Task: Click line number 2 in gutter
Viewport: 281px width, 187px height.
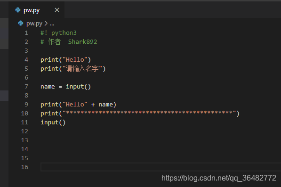Action: tap(26, 42)
